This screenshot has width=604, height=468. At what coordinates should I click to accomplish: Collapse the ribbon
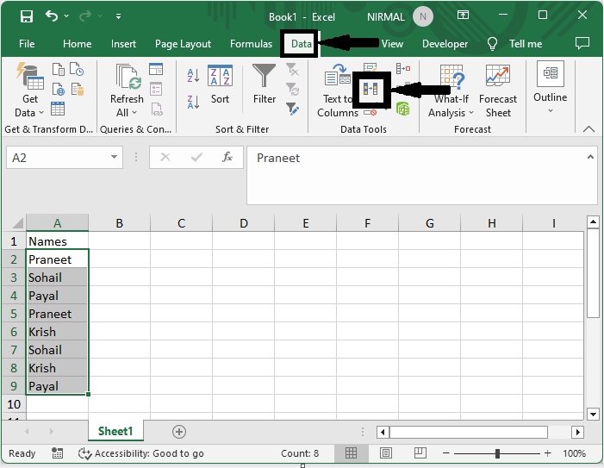pos(588,129)
